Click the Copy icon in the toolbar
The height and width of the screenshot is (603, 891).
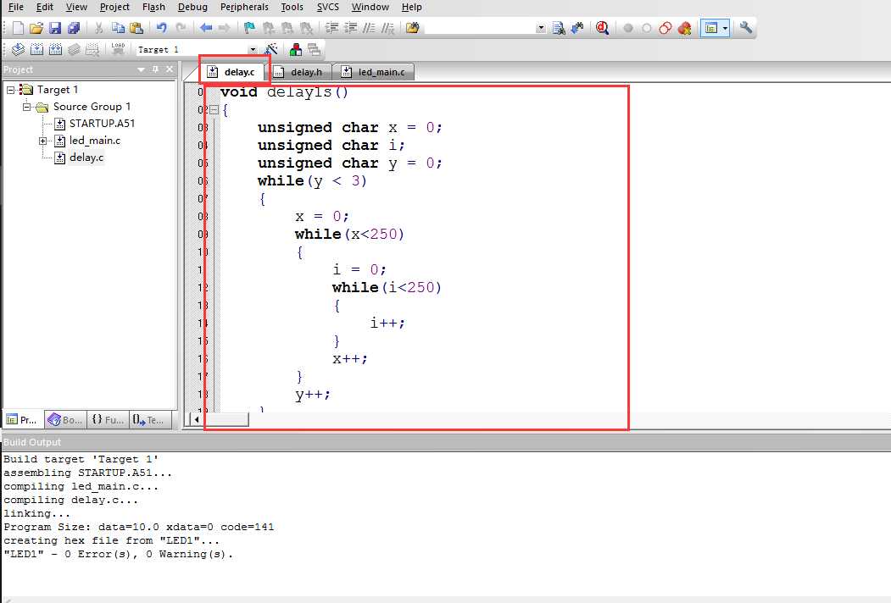(118, 28)
